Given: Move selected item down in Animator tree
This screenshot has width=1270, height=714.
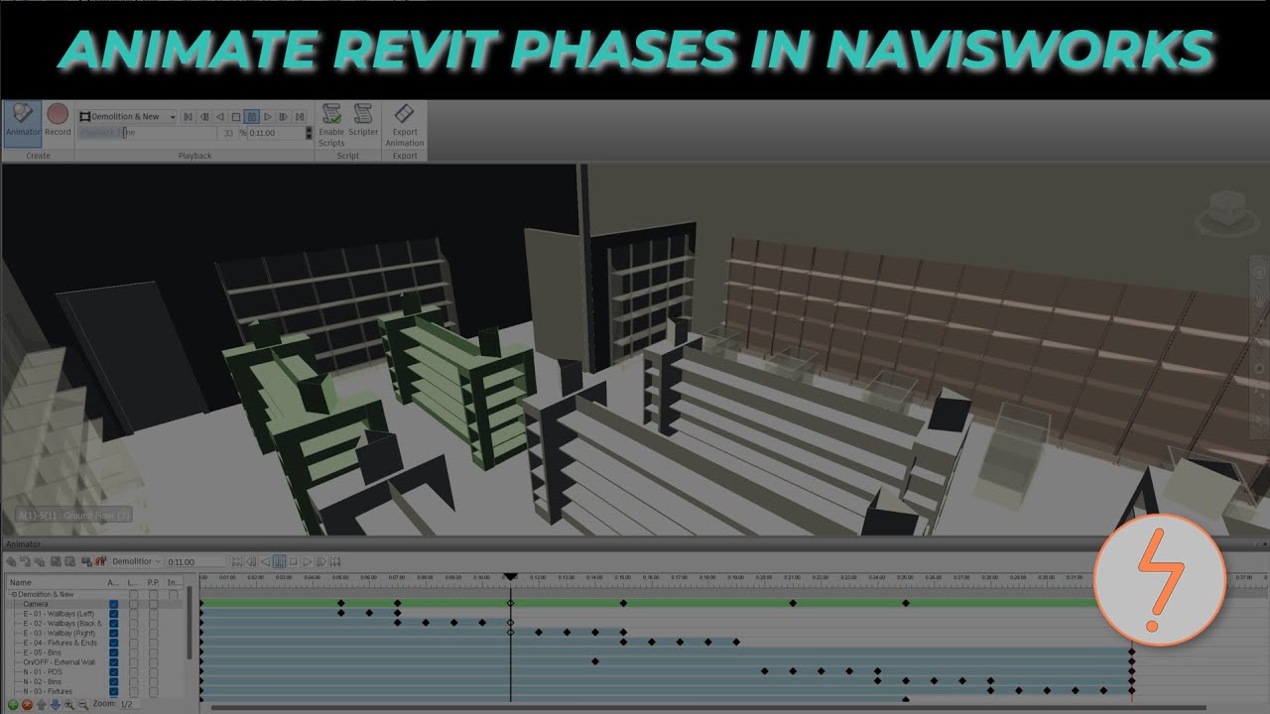Looking at the screenshot, I should tap(56, 705).
